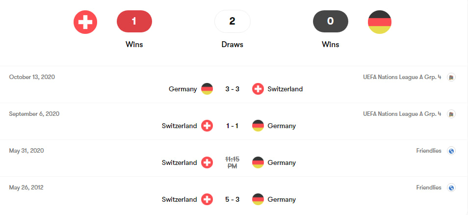Screen dimensions: 468x215
Task: Click the UEFA Nations League icon for September 6 match
Action: [451, 114]
